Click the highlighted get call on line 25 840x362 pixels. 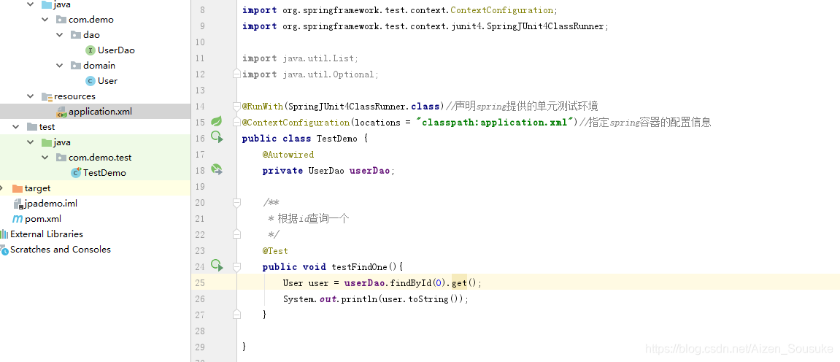click(x=460, y=282)
